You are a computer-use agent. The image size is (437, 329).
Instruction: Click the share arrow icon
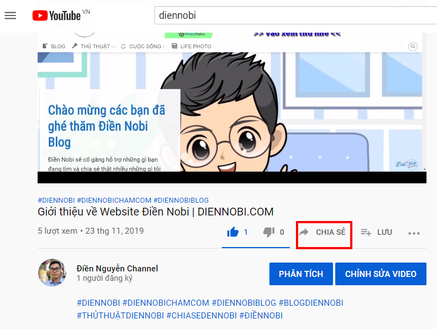(x=304, y=232)
